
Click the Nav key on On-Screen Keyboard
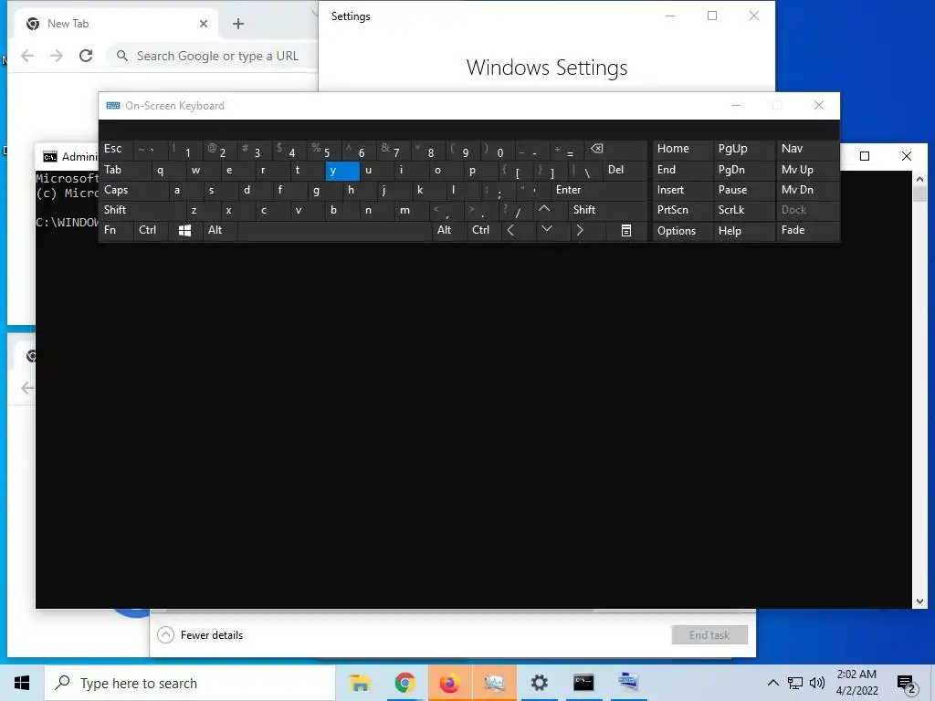point(807,149)
